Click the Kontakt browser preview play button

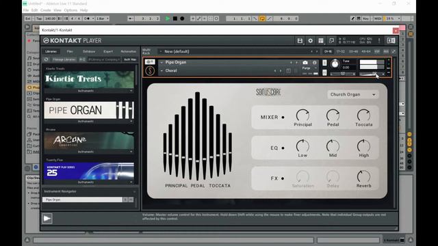point(47,219)
